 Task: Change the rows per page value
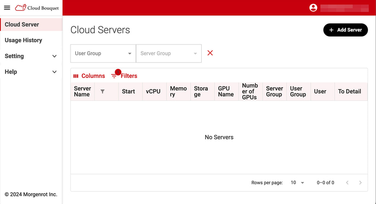pyautogui.click(x=297, y=182)
